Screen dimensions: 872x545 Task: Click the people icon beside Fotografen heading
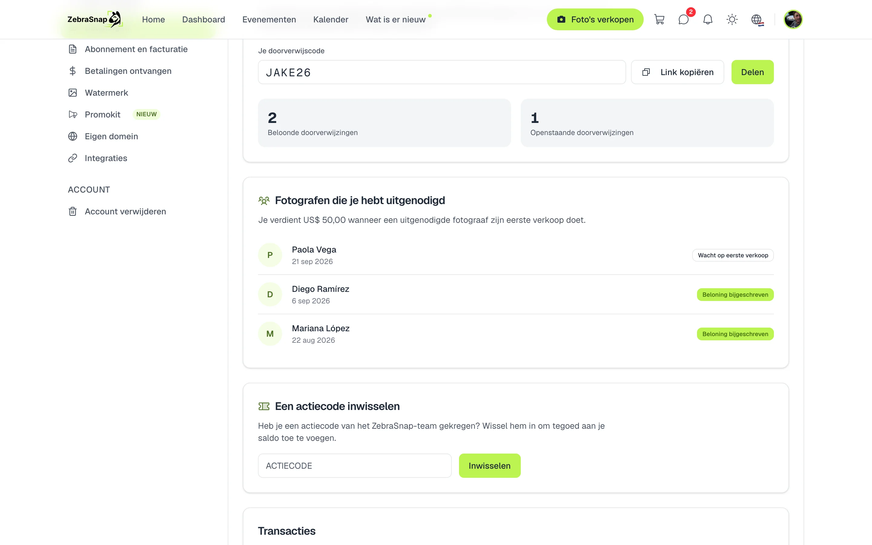click(264, 201)
